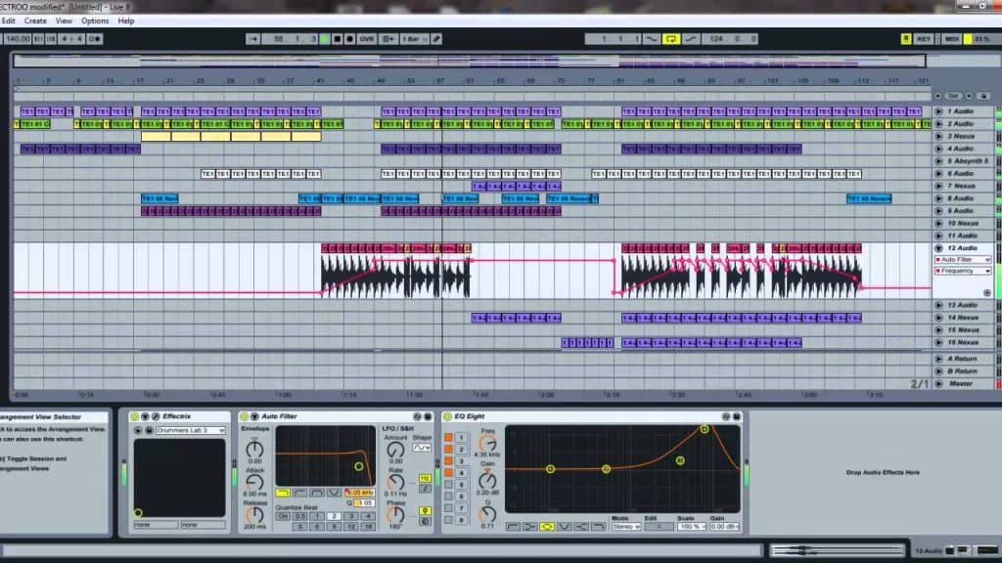Select EQ Eight low cut shape icon
1002x563 pixels.
tap(513, 527)
